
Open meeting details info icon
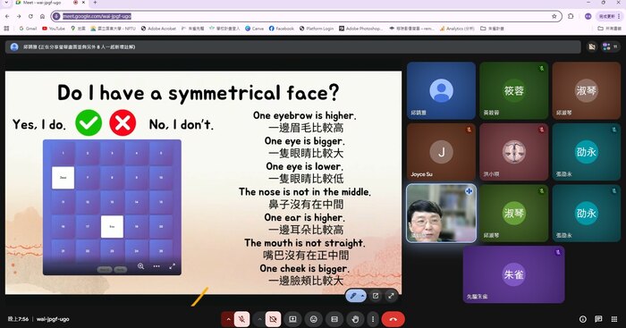(583, 319)
